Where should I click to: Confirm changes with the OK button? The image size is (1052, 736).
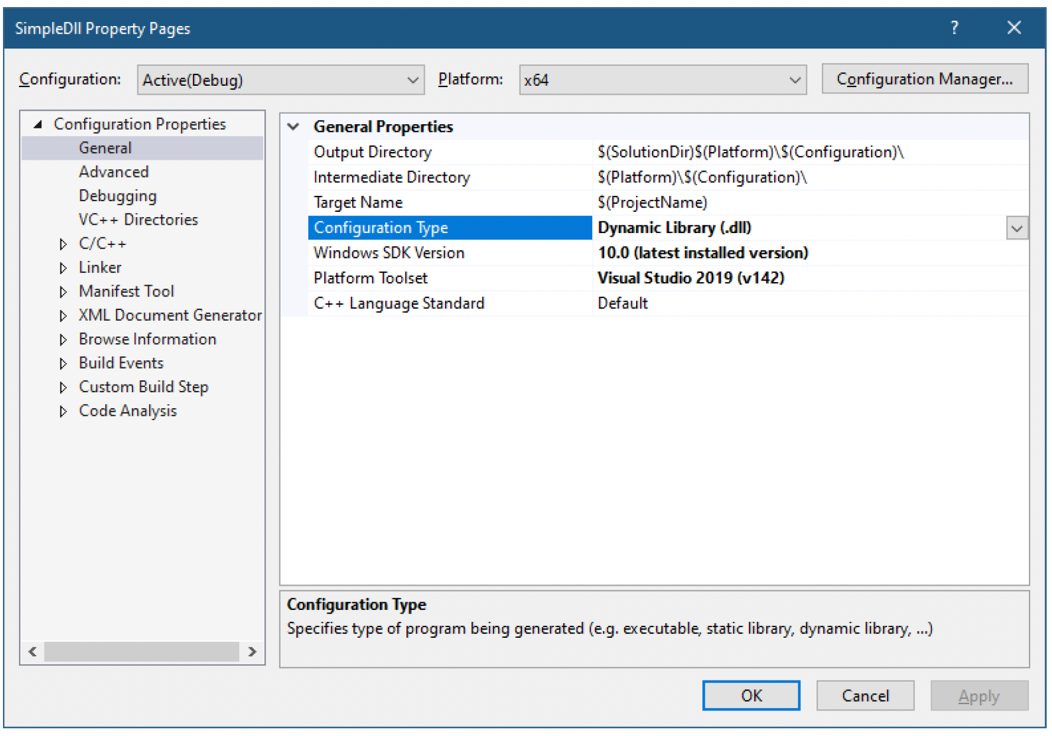[x=751, y=695]
